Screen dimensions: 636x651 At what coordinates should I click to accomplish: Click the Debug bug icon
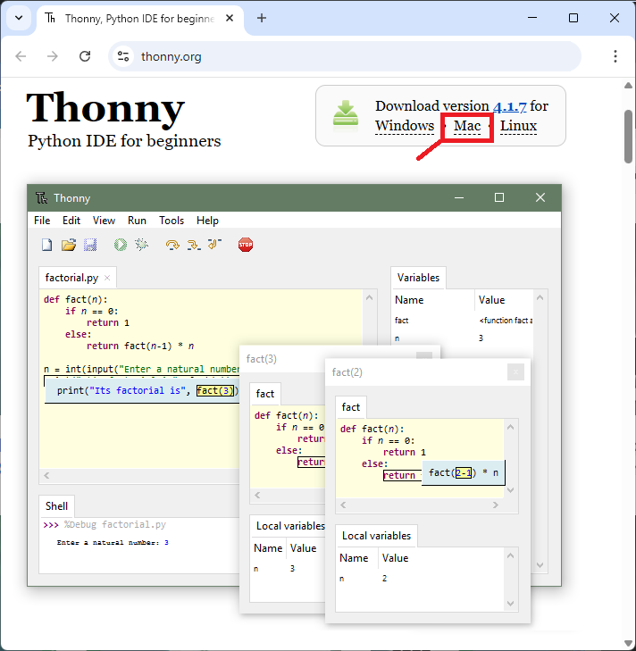[141, 245]
